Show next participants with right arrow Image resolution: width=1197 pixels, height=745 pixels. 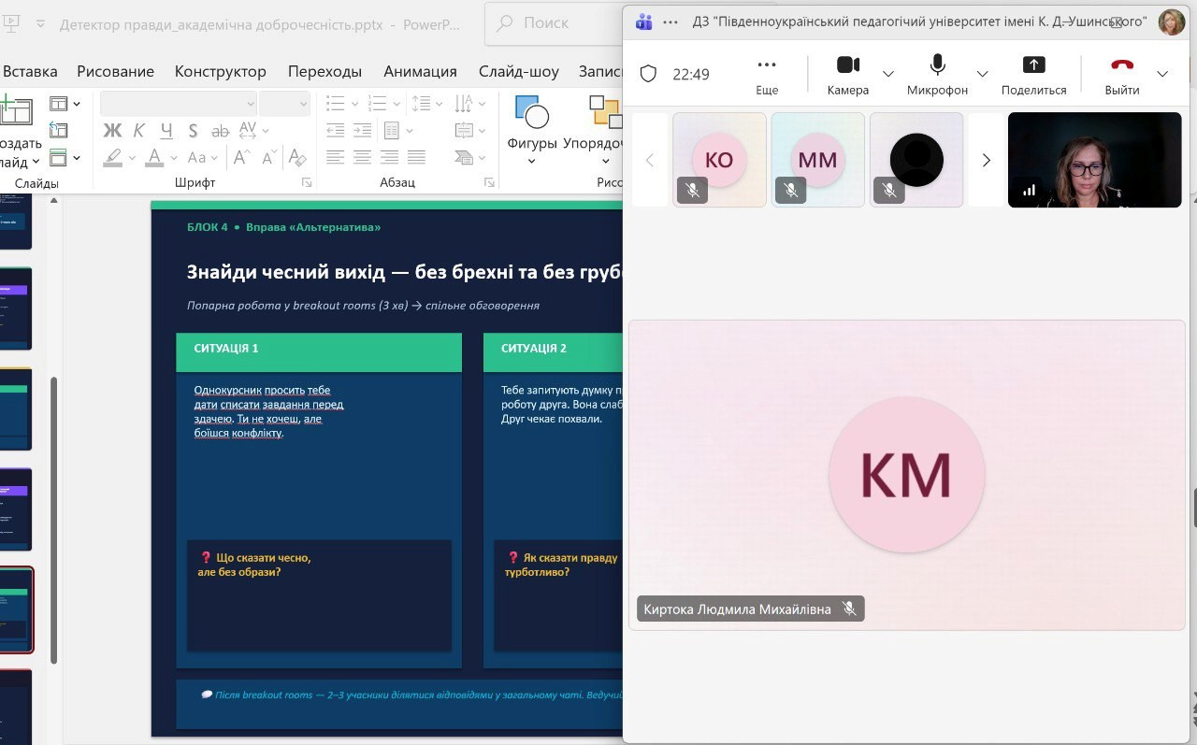(986, 160)
